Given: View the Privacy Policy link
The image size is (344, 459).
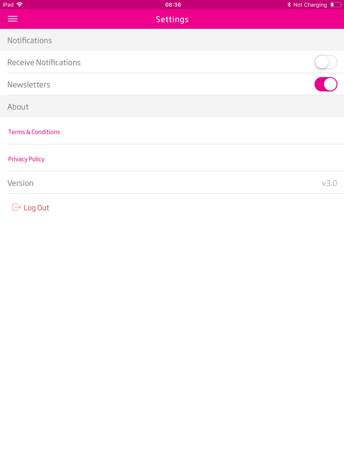Looking at the screenshot, I should click(x=26, y=159).
